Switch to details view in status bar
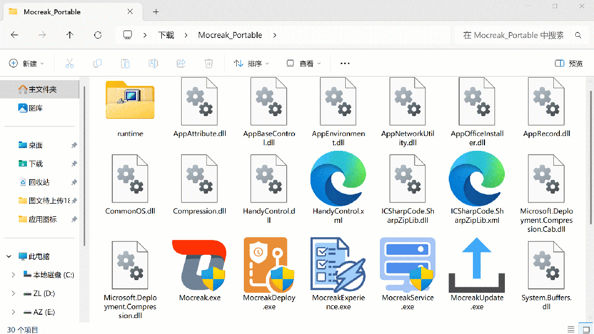This screenshot has width=594, height=334. (x=570, y=329)
